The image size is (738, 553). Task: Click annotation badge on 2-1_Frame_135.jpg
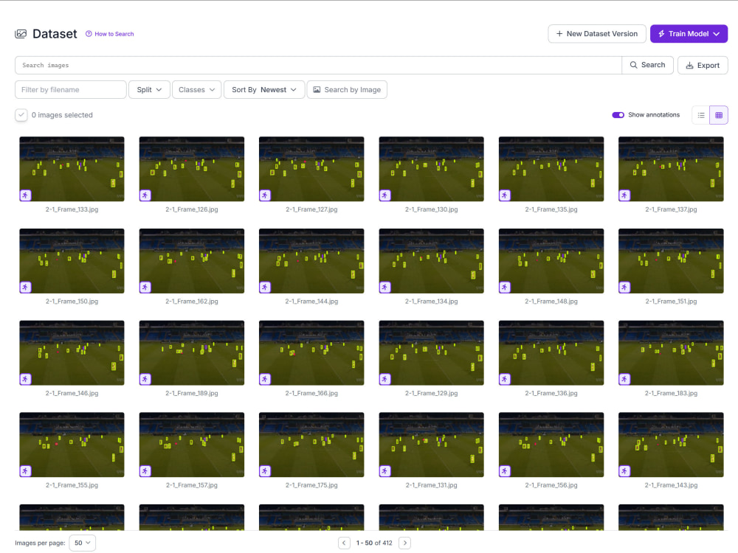coord(505,195)
